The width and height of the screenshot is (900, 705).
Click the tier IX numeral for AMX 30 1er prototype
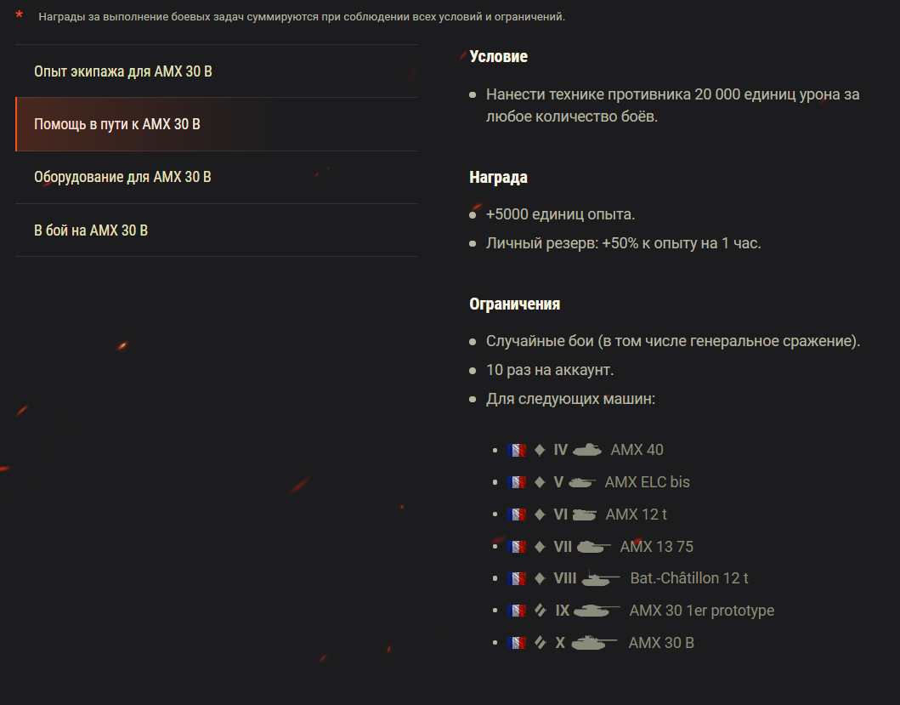click(563, 611)
